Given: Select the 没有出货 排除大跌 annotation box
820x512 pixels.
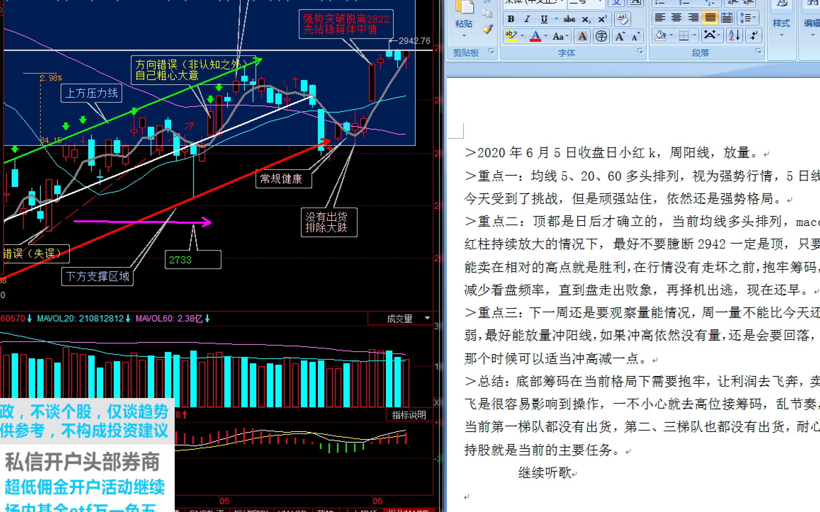Looking at the screenshot, I should (329, 222).
